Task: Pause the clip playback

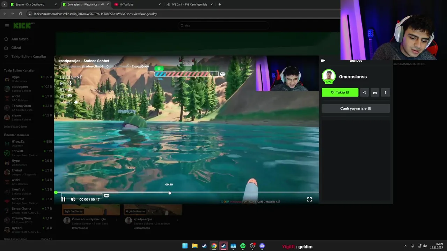Action: 63,199
